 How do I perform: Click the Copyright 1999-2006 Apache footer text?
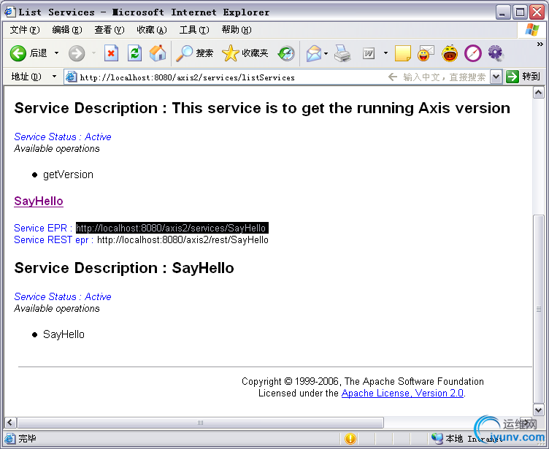click(x=363, y=381)
